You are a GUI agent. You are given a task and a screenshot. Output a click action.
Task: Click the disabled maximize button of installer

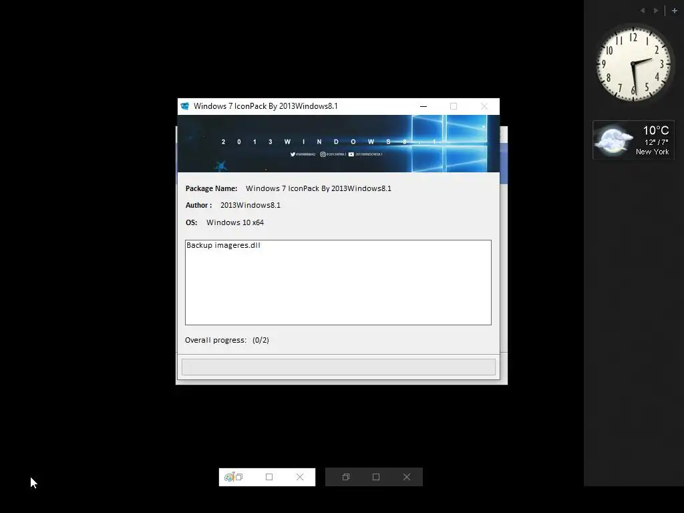pyautogui.click(x=454, y=106)
